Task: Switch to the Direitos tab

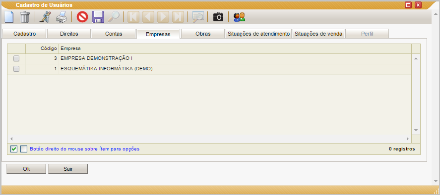Action: 69,34
